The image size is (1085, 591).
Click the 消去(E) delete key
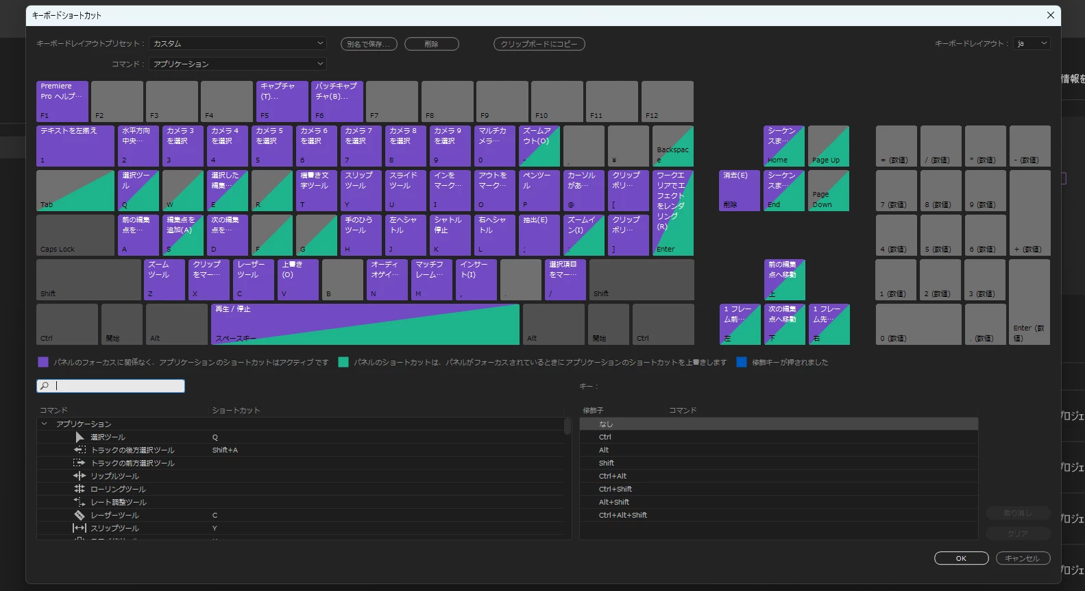tap(740, 191)
